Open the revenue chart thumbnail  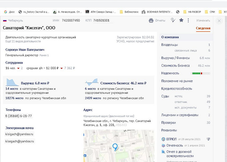tap(12, 82)
